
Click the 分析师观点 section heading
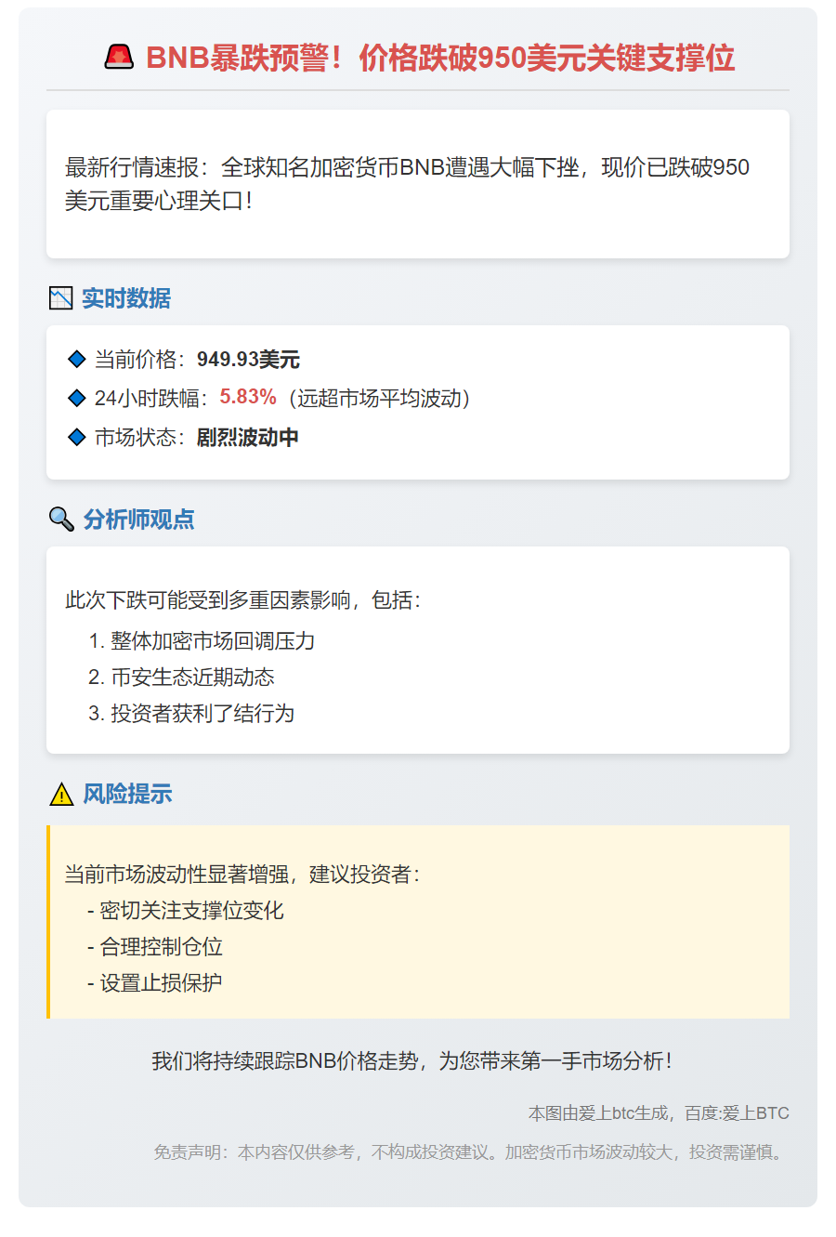[x=139, y=519]
